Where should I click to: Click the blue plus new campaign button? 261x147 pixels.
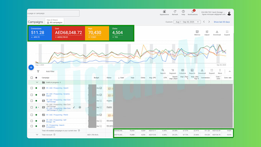point(31,68)
